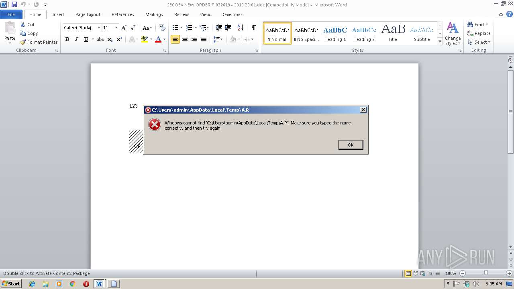The height and width of the screenshot is (289, 514).
Task: Expand the Bullets dropdown arrow
Action: pos(182,28)
